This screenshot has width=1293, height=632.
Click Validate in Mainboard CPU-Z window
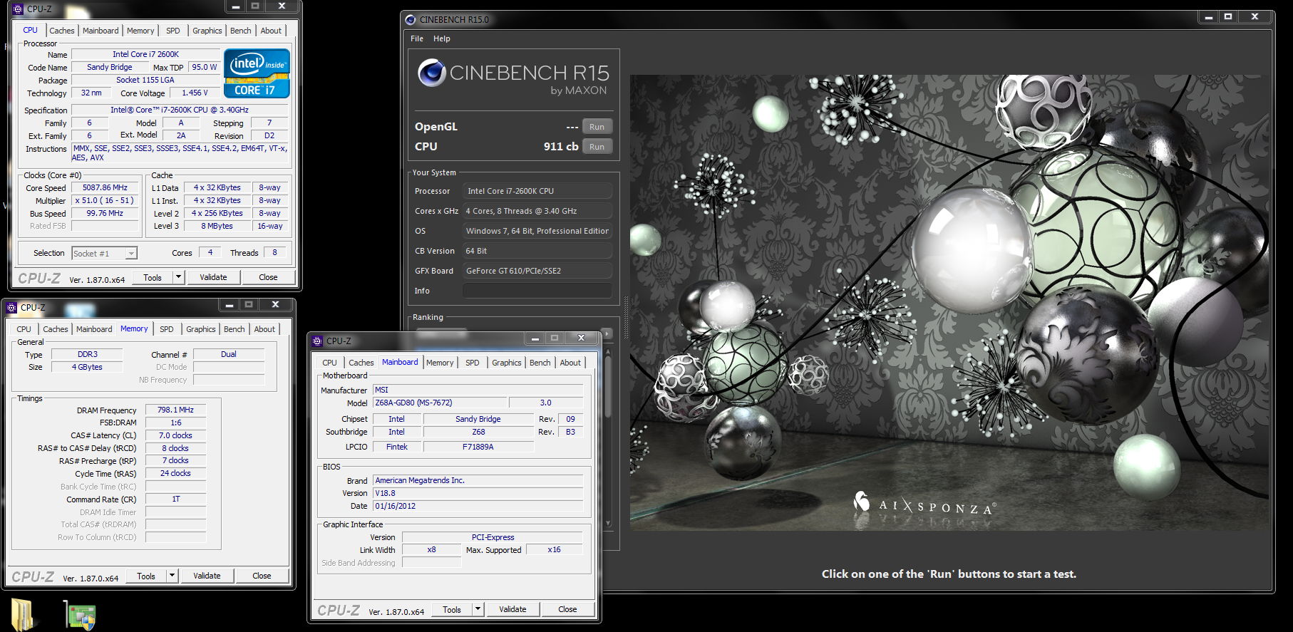[x=513, y=609]
